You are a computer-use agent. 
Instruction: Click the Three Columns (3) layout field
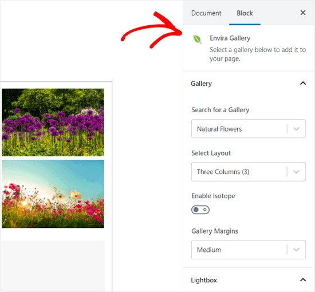[x=249, y=172]
